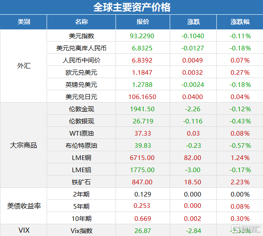
Task: Click the change value -2.84
Action: [193, 231]
